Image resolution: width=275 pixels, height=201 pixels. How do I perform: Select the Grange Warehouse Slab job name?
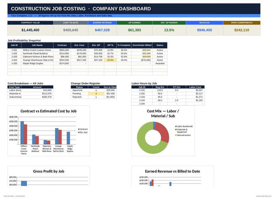(38, 60)
